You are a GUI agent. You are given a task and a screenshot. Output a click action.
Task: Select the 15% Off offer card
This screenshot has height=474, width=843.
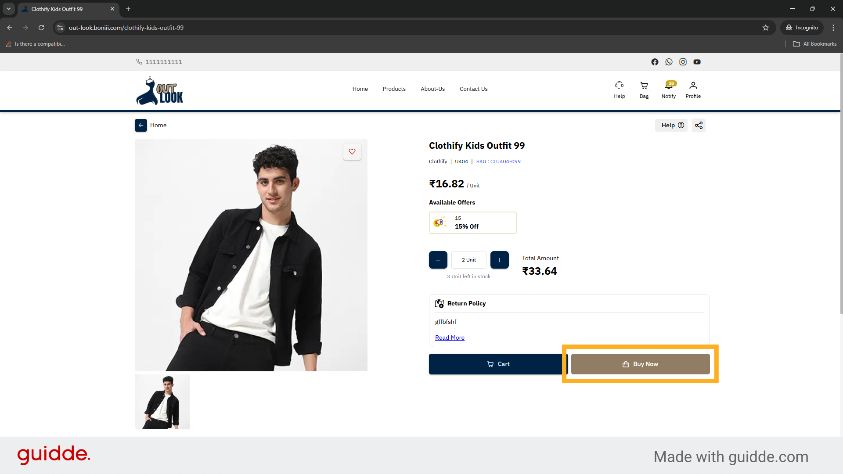tap(472, 223)
